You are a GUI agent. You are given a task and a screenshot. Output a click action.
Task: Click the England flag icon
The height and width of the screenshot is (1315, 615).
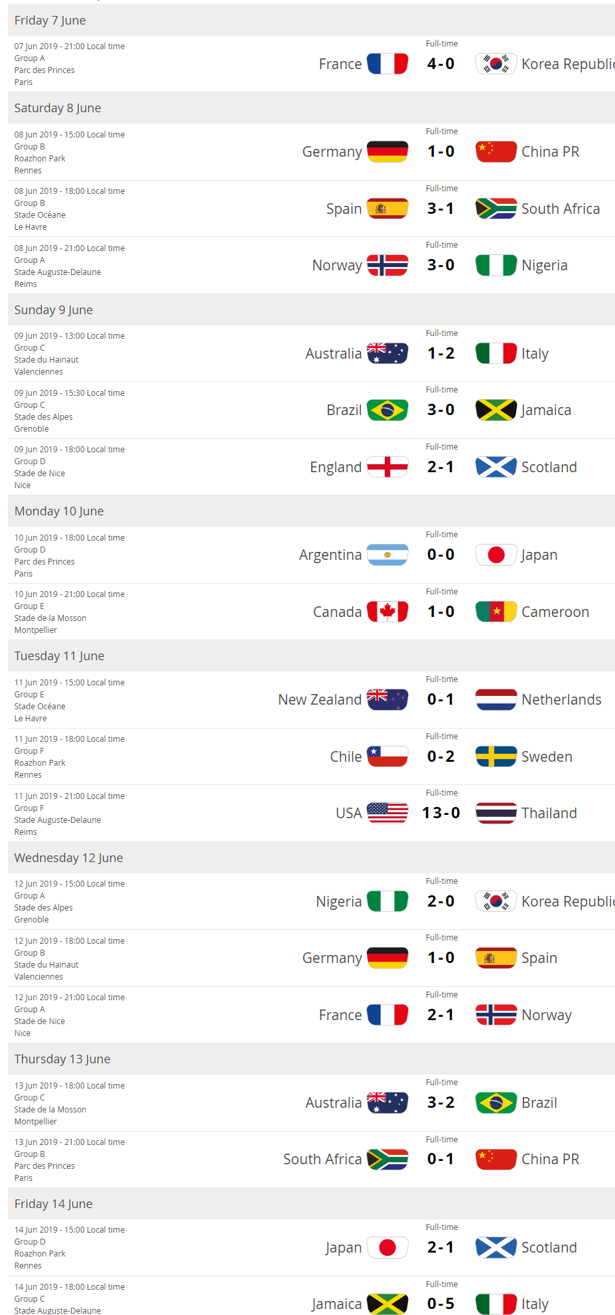[x=387, y=467]
